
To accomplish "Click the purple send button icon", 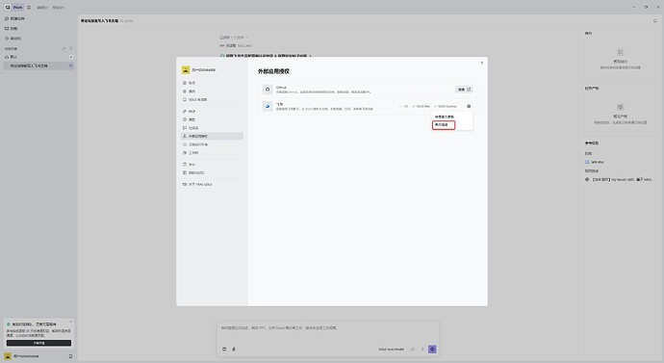I will (432, 349).
